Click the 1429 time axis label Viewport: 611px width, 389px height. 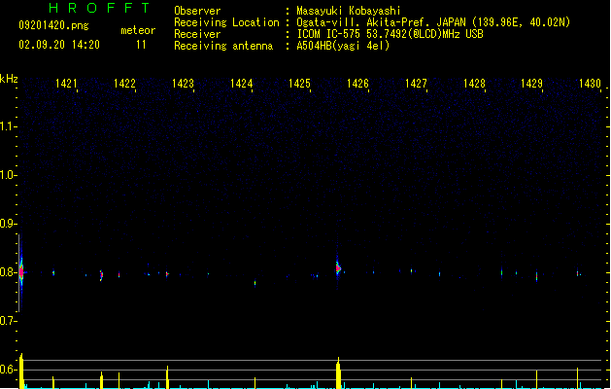(531, 83)
